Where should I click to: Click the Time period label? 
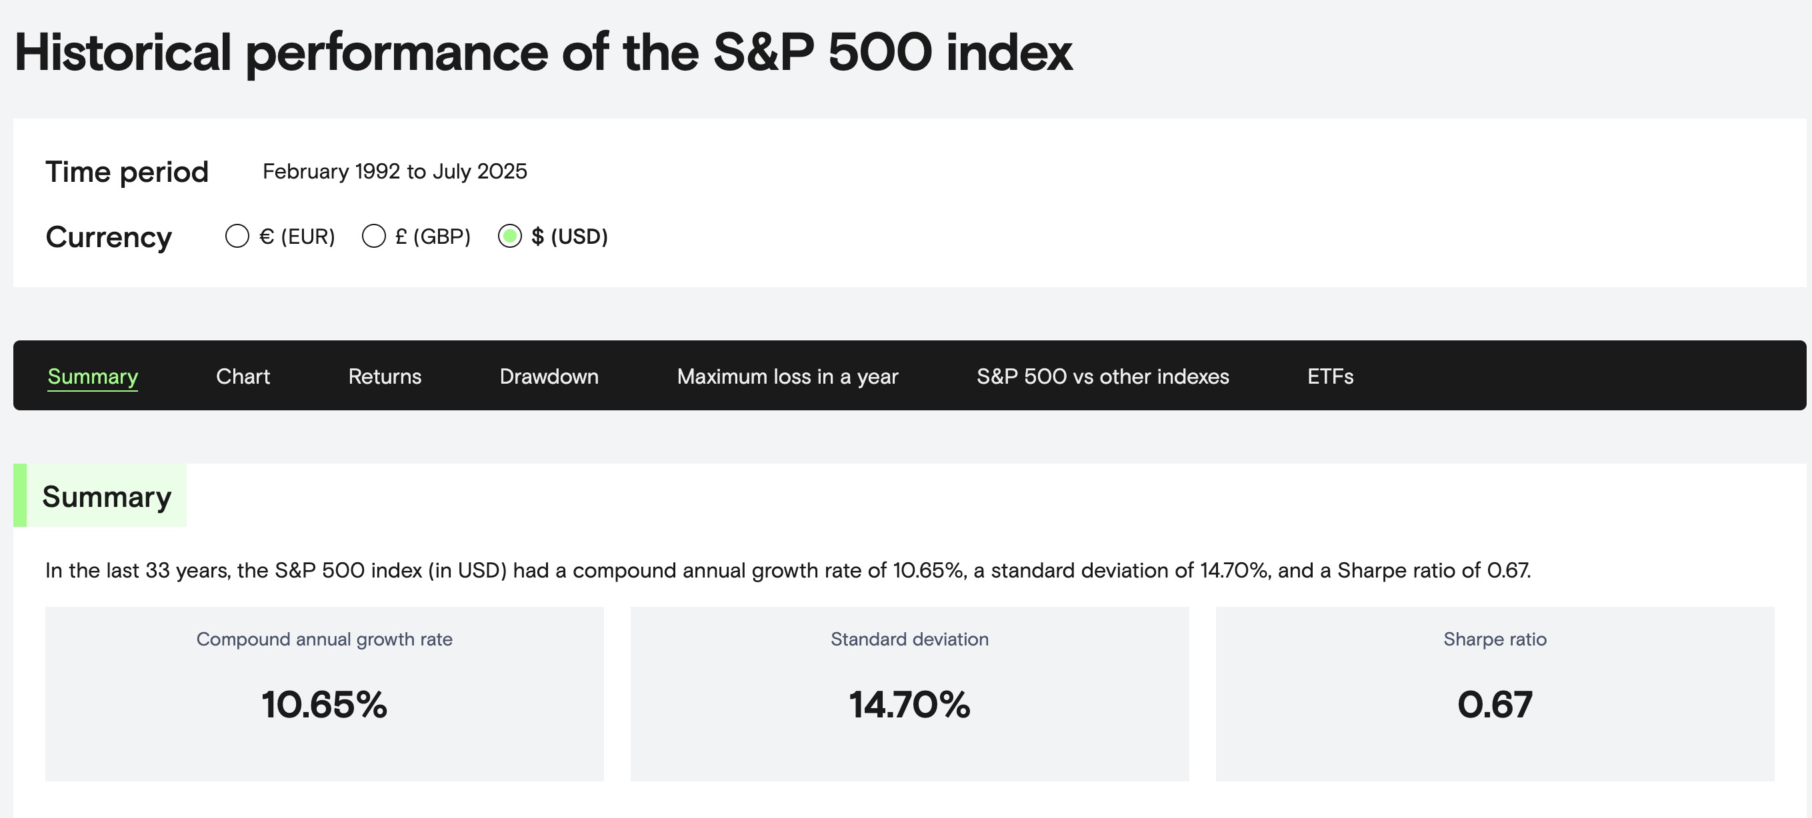(127, 172)
